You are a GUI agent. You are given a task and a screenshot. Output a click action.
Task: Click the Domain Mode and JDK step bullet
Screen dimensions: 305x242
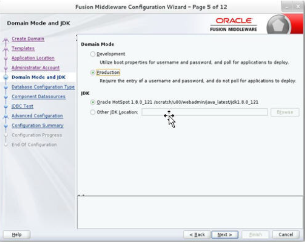pos(6,77)
